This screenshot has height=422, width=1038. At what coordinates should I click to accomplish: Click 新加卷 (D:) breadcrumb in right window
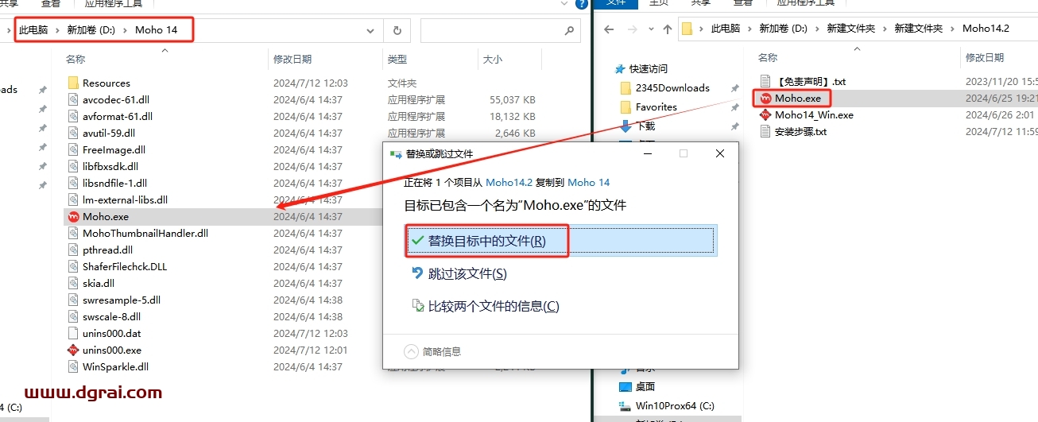(783, 29)
